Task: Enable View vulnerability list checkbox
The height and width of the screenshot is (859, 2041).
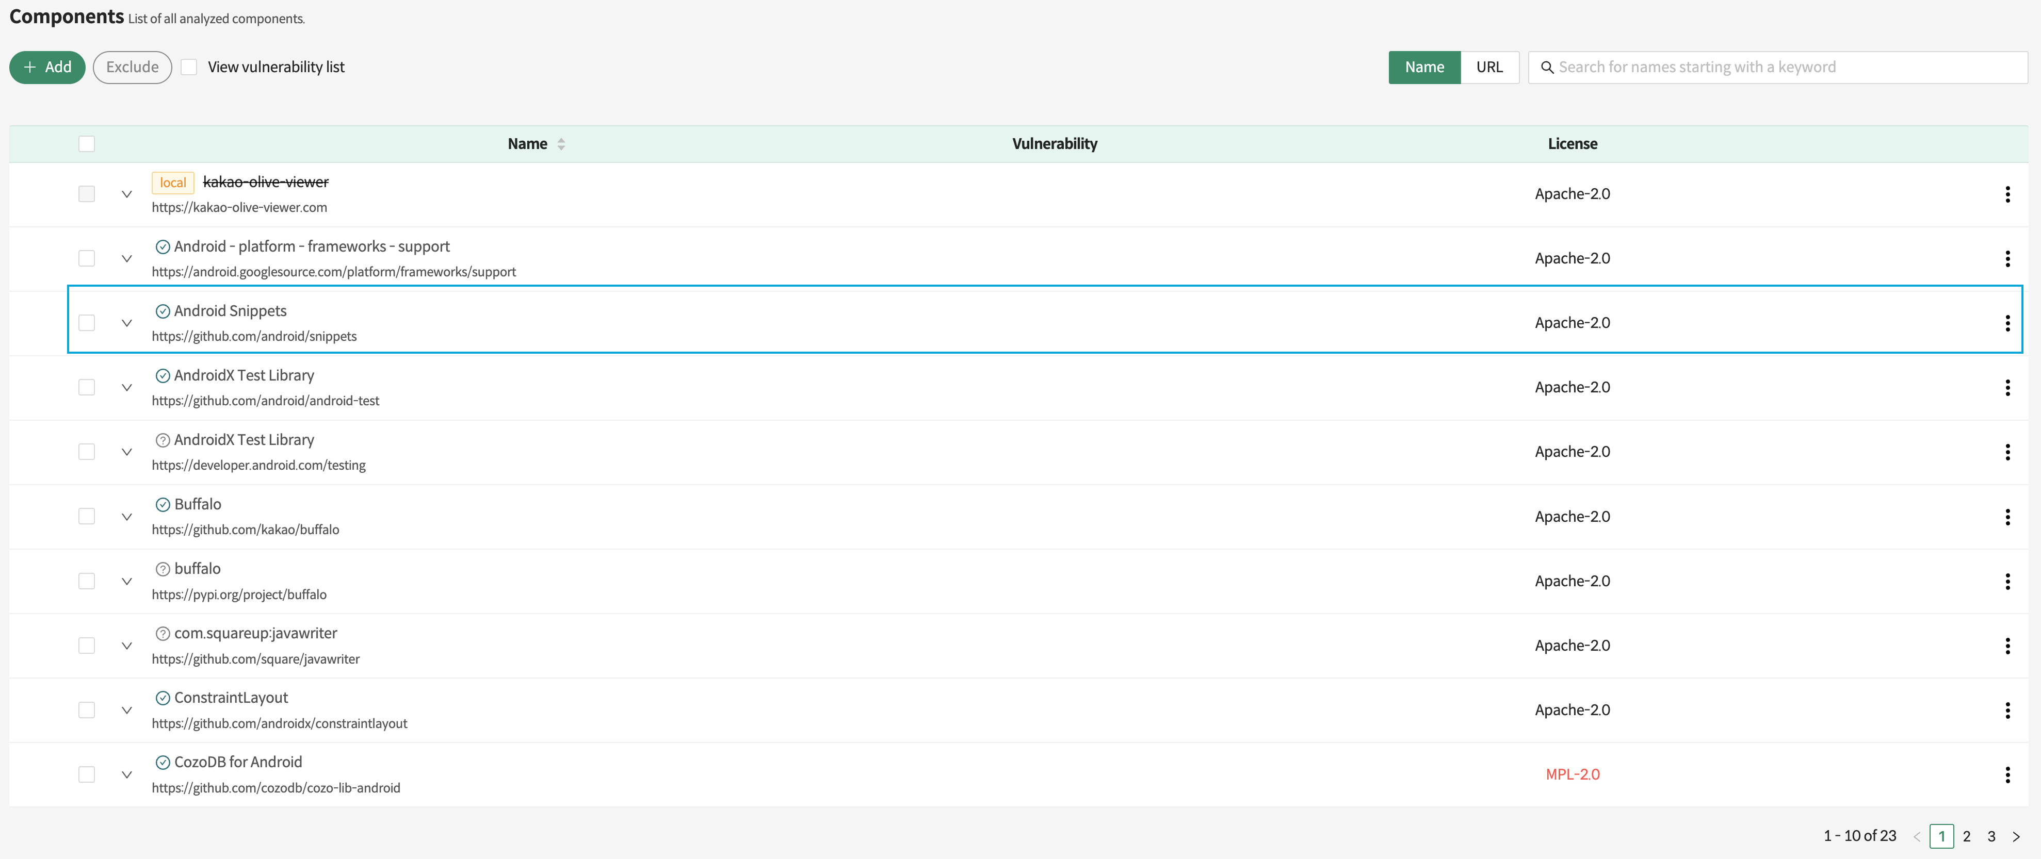Action: 189,68
